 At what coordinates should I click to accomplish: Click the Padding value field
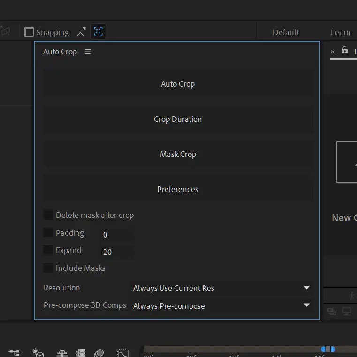click(x=117, y=235)
